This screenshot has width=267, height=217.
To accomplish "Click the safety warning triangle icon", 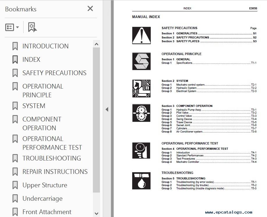I will click(x=142, y=36).
